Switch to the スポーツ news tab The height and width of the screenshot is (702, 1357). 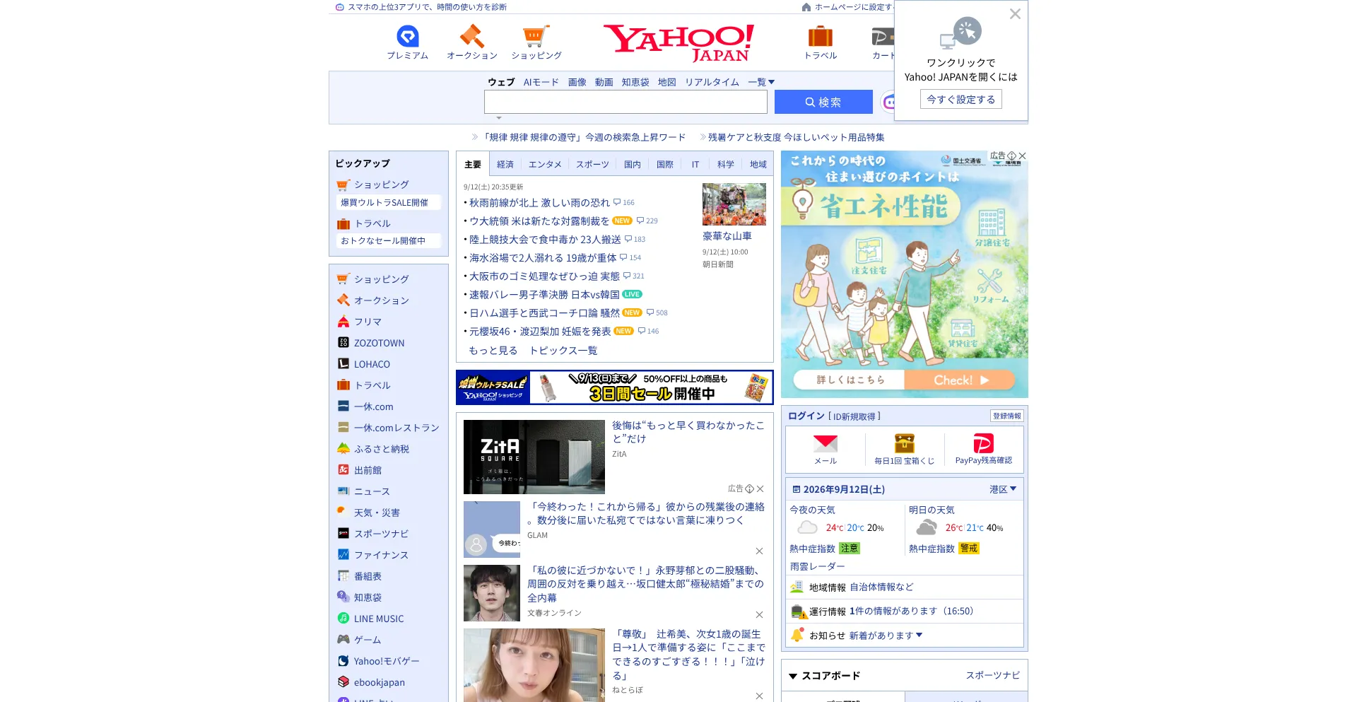pos(592,165)
